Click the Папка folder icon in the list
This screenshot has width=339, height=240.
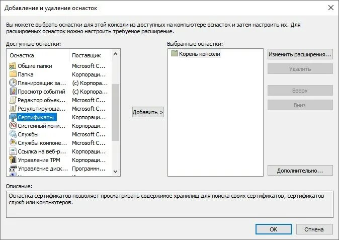tap(13, 74)
